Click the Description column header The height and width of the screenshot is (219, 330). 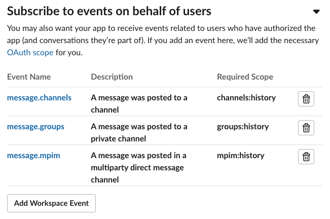tap(112, 77)
